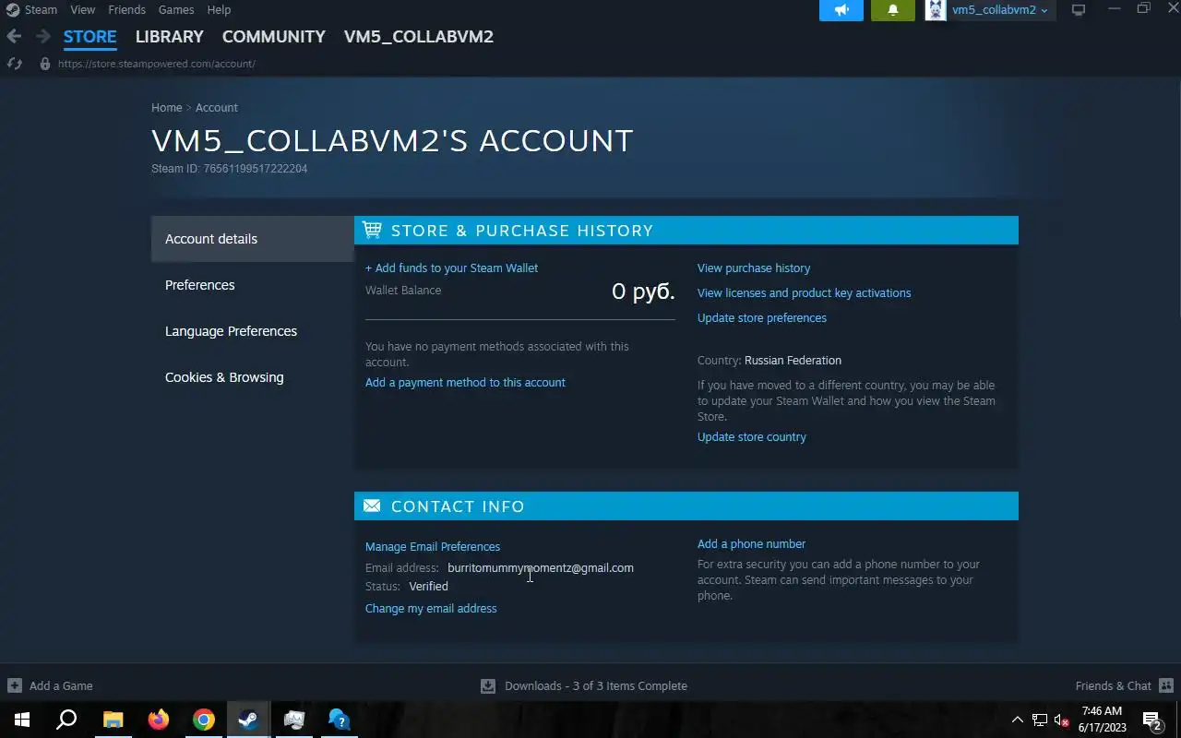Click the muted volume speaker icon
This screenshot has height=738, width=1181.
[1061, 720]
